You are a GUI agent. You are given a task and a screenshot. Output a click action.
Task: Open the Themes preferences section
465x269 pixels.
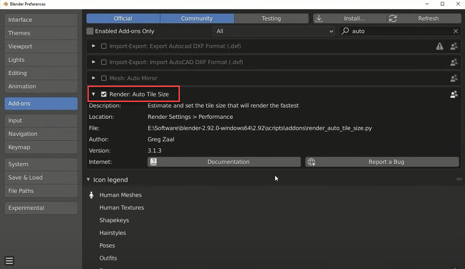41,33
